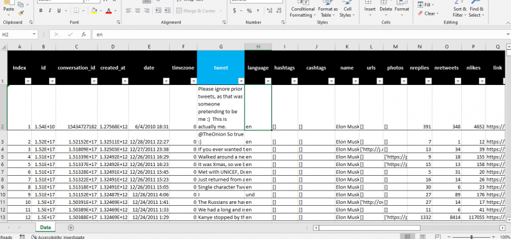The width and height of the screenshot is (511, 239).
Task: Open Font dialog launcher
Action: click(x=118, y=22)
